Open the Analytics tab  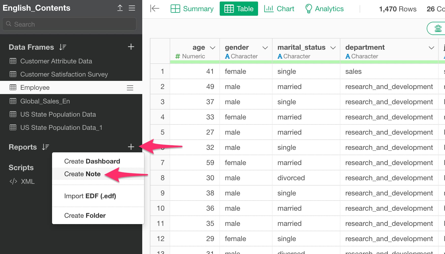click(324, 9)
